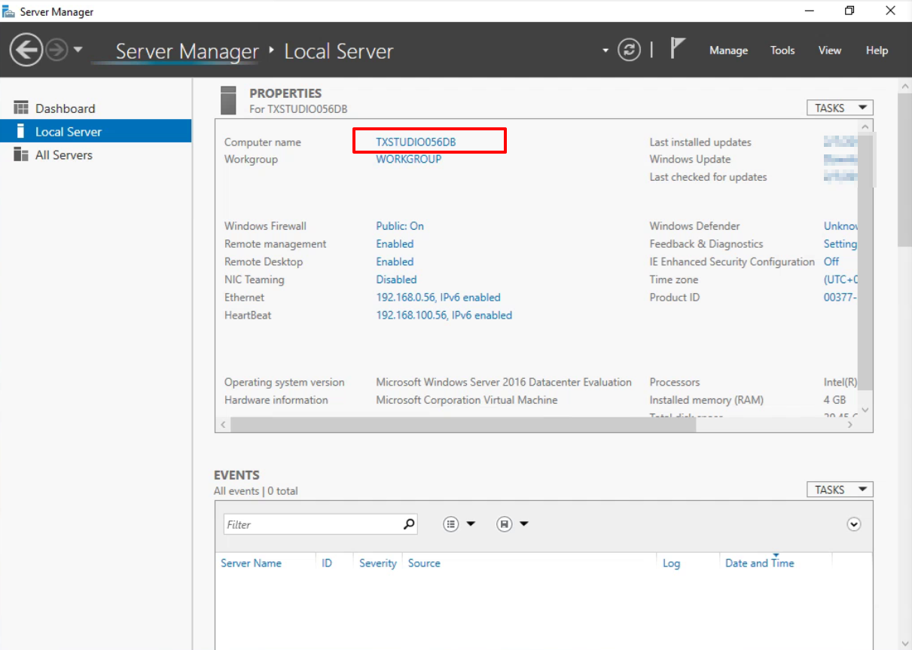Click the refresh icon in header
Screen dimensions: 912x650
click(x=629, y=50)
